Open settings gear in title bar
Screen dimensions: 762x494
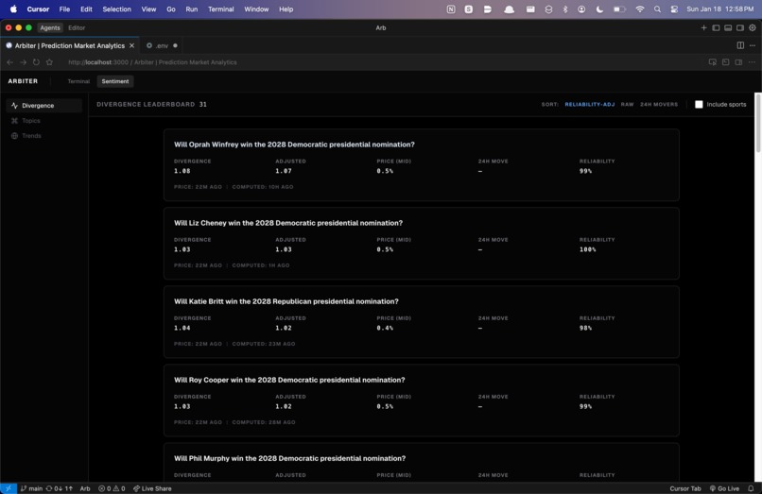[x=753, y=27]
